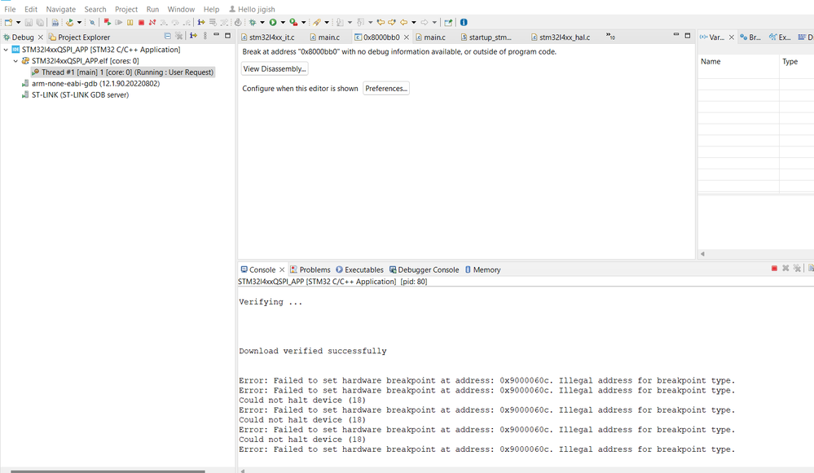Screen dimensions: 814x473
Task: Click the Instruction Stepping Mode icon in main toolbar
Action: [201, 22]
